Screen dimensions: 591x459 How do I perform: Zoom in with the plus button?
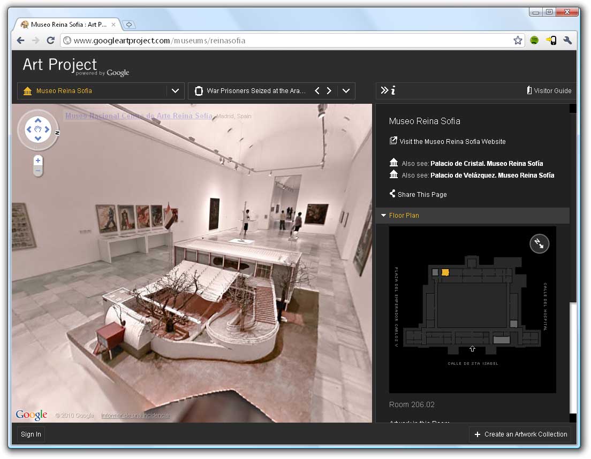click(x=38, y=160)
